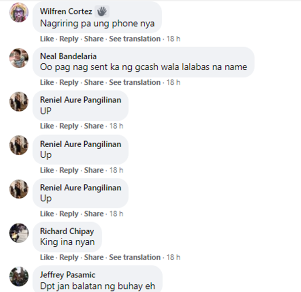Open Neal Bandelaria's profile avatar

tap(19, 58)
